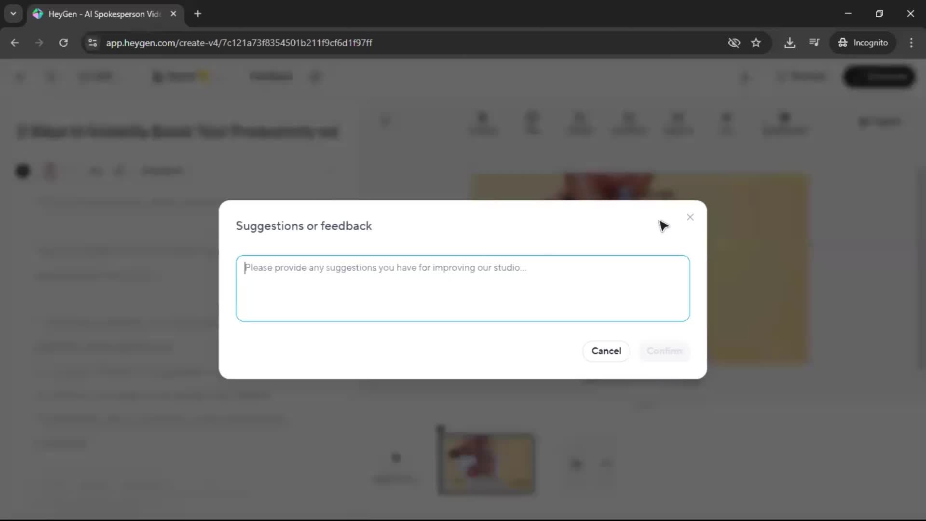Reload the HeyGen page

click(63, 43)
